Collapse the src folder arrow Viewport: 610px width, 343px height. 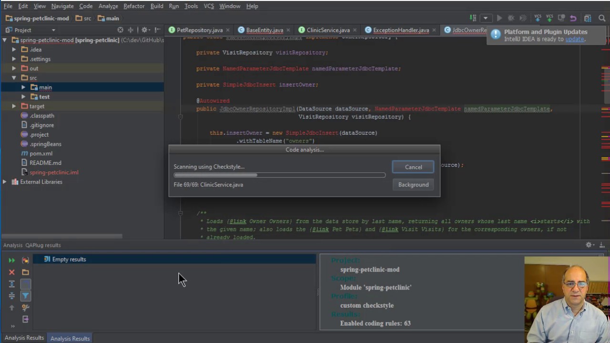click(x=14, y=78)
